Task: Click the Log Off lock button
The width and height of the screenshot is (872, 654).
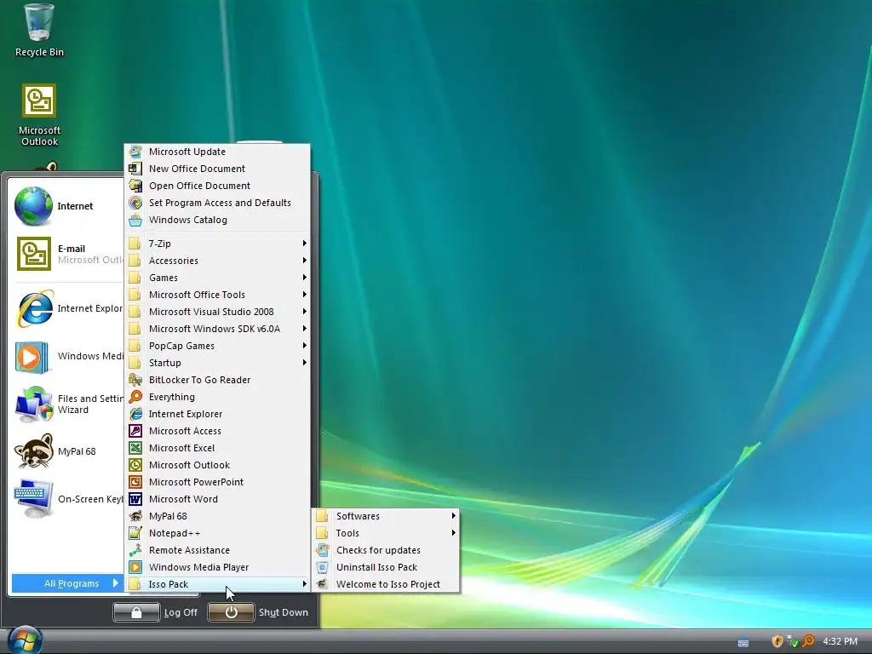Action: [136, 612]
